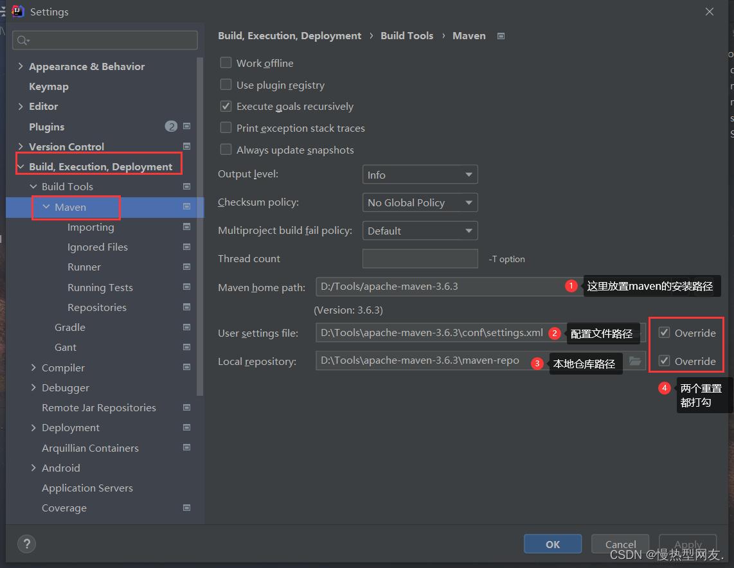Click the project-level icon beside Gradle
Image resolution: width=734 pixels, height=568 pixels.
point(187,327)
